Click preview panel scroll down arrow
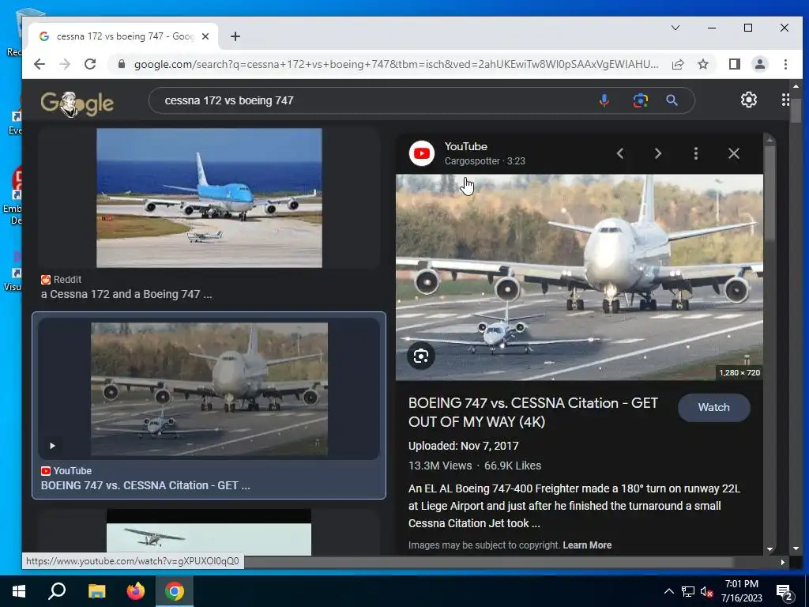This screenshot has height=607, width=809. pyautogui.click(x=769, y=550)
